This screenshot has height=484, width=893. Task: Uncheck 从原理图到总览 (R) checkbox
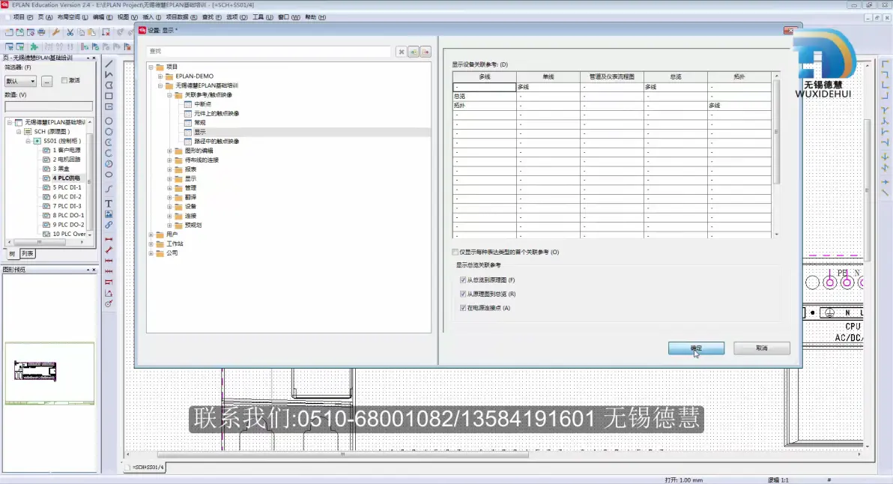pos(463,294)
